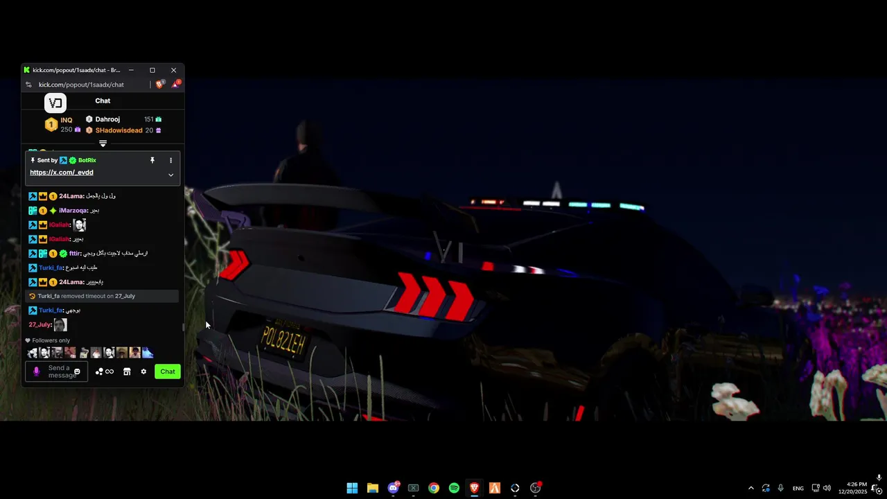
Task: Open OBS Studio from the taskbar
Action: coord(535,488)
